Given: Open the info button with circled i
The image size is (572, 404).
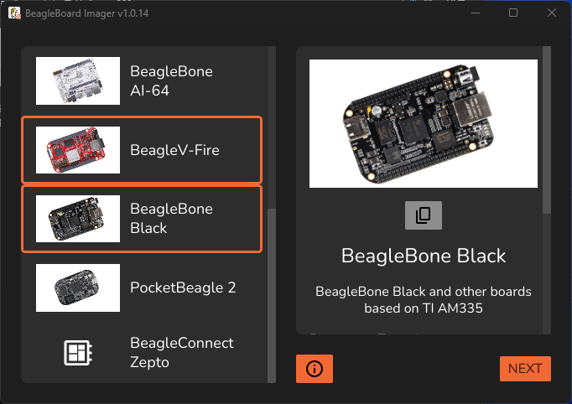Looking at the screenshot, I should (314, 369).
